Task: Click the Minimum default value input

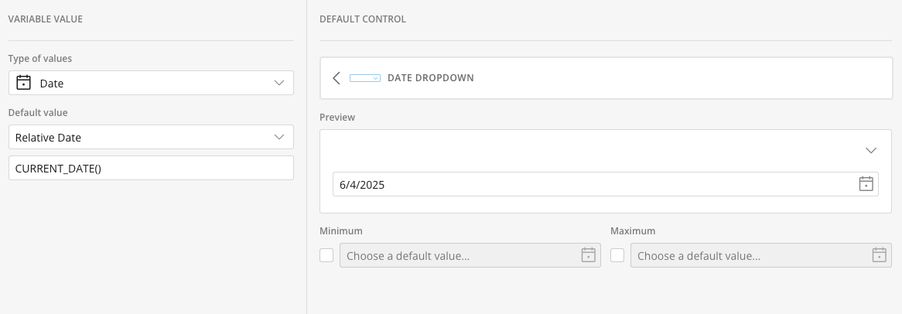Action: pos(470,255)
